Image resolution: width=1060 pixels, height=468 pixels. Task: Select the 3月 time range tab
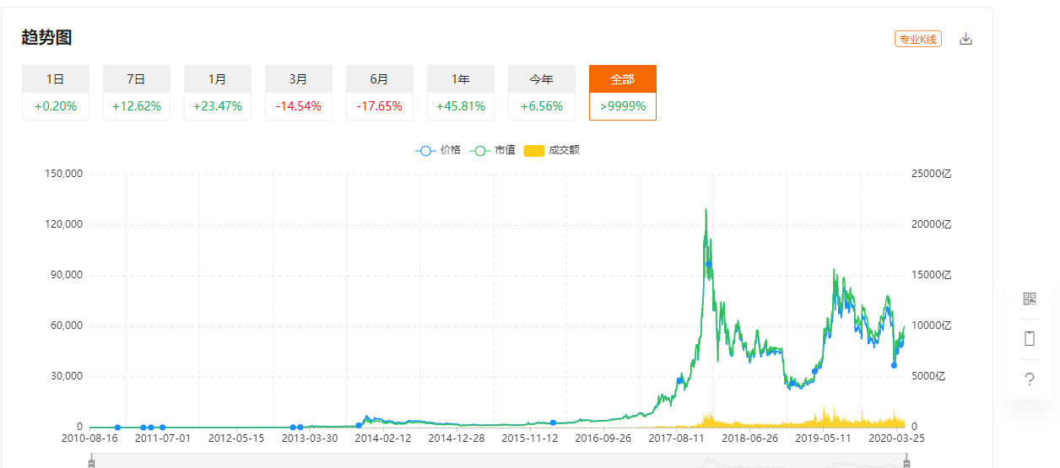click(299, 78)
